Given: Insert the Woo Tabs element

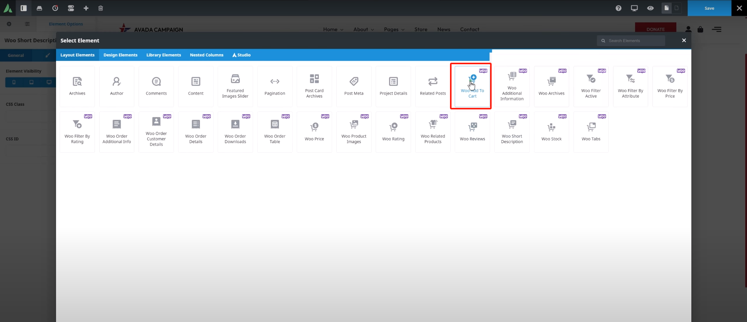Looking at the screenshot, I should [x=591, y=132].
